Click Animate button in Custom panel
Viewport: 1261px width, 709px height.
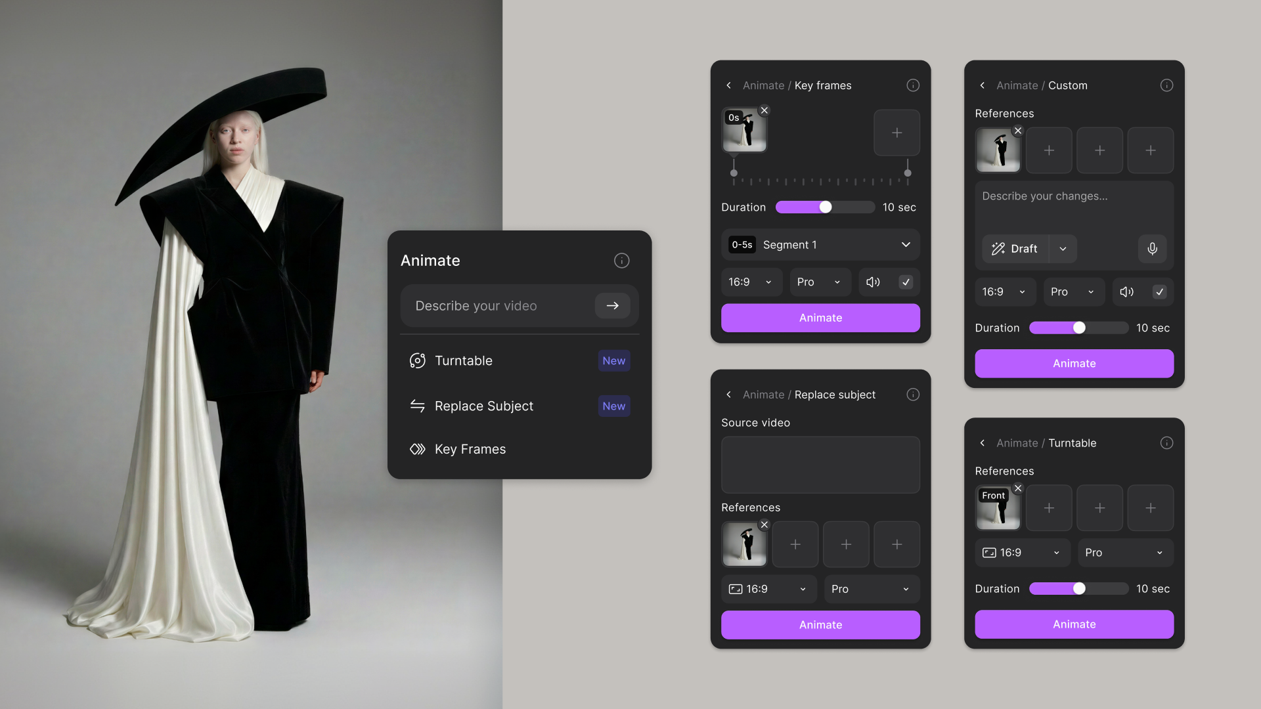click(x=1074, y=364)
